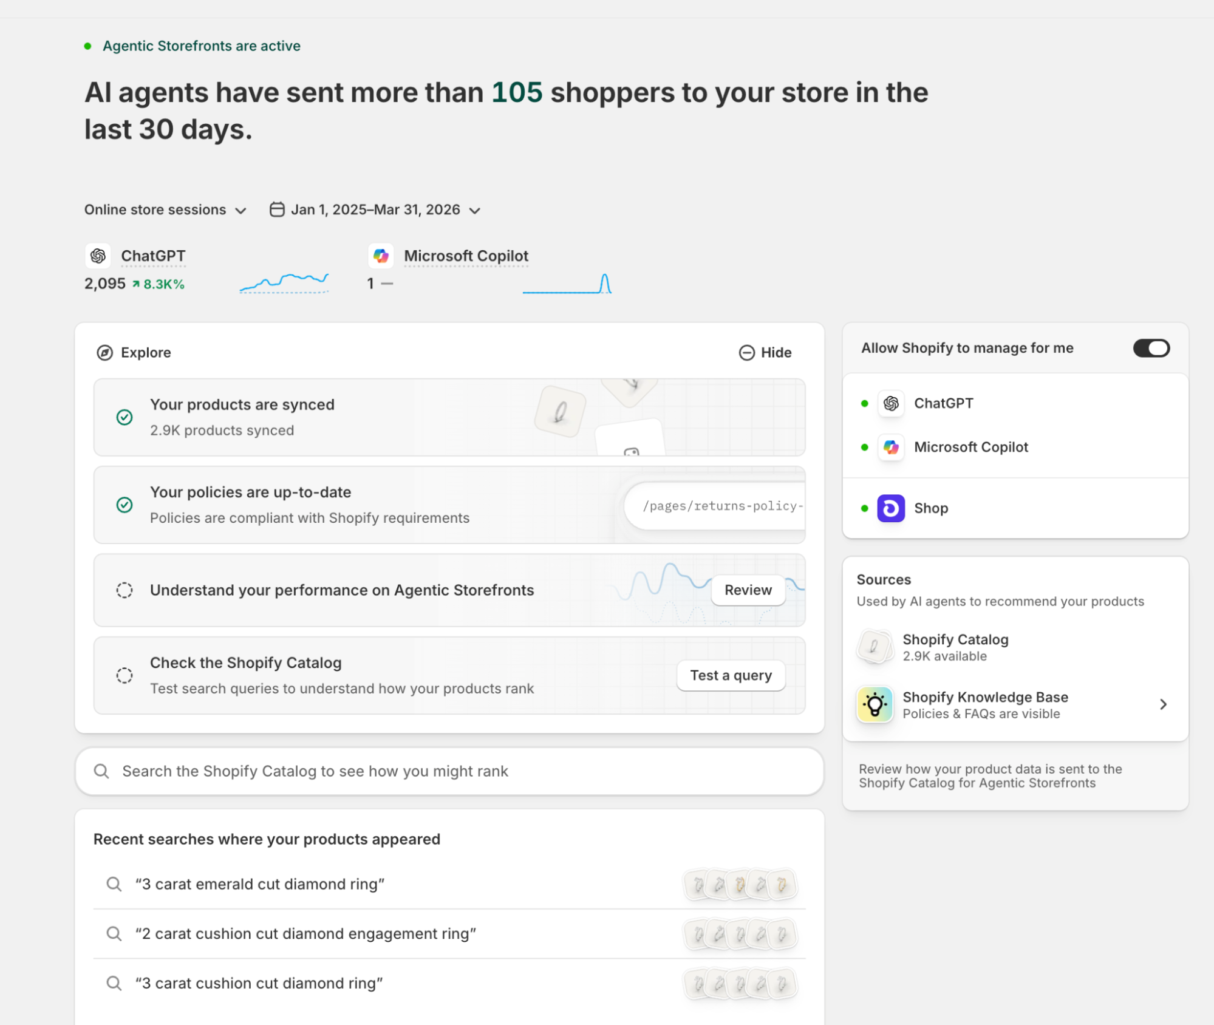Image resolution: width=1214 pixels, height=1025 pixels.
Task: Click "Agentic Storefronts are active" status text
Action: 202,46
